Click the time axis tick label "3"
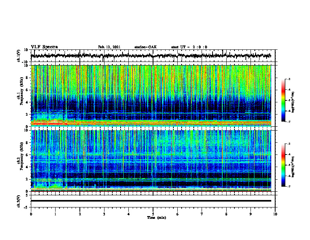Screen dimensions: 310x240 [x=104, y=214]
